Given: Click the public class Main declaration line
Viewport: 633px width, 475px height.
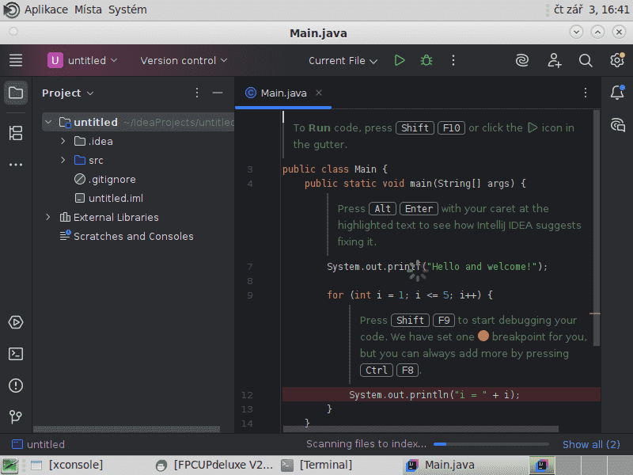Looking at the screenshot, I should (335, 169).
